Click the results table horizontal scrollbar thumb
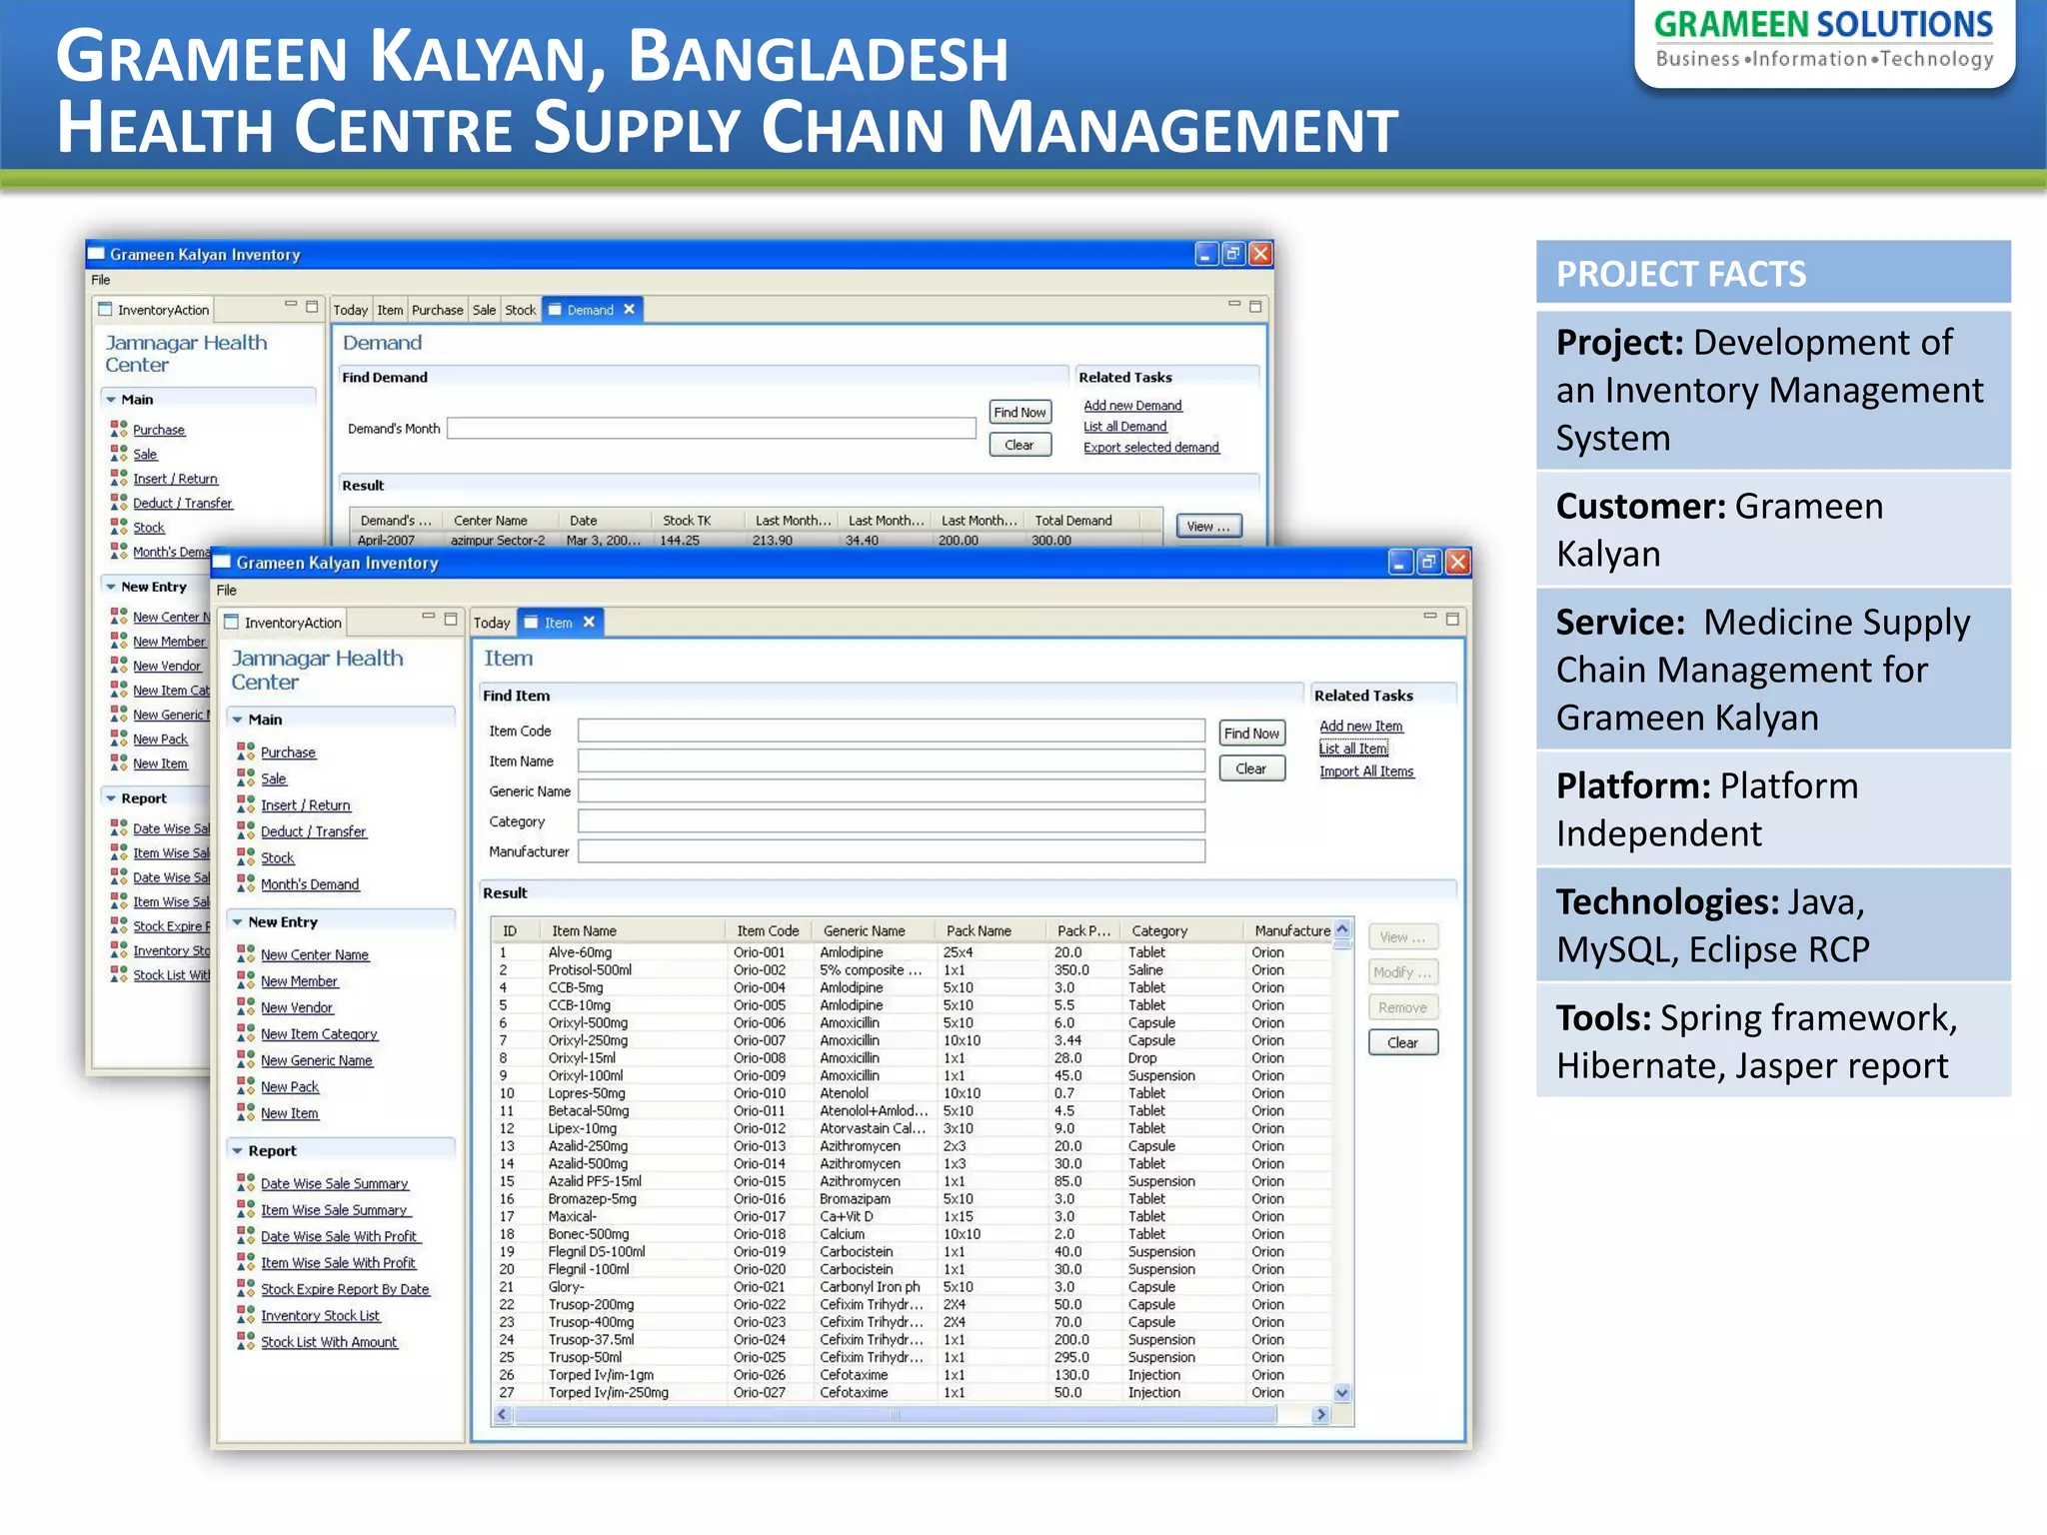 tap(895, 1414)
